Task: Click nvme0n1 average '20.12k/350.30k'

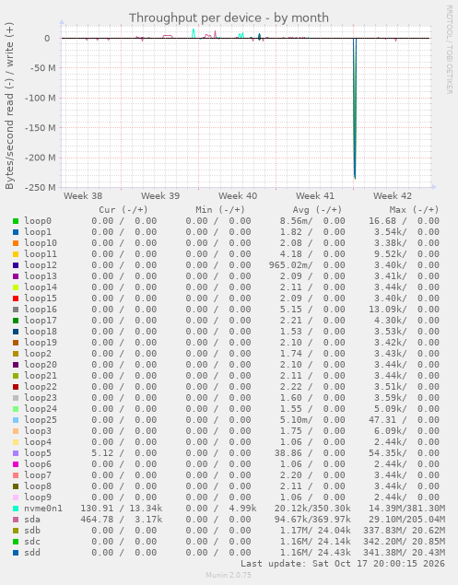Action: tap(312, 509)
